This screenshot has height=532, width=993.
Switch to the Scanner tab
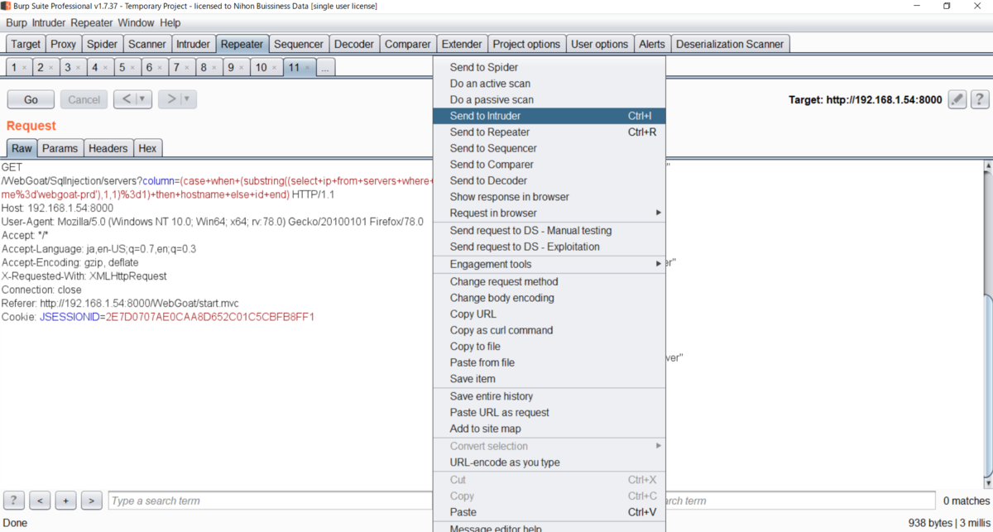coord(147,44)
